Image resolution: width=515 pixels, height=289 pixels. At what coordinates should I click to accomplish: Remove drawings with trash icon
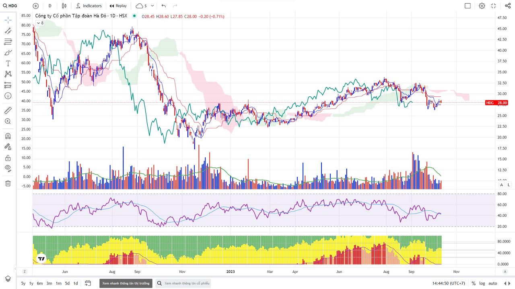coord(8,183)
